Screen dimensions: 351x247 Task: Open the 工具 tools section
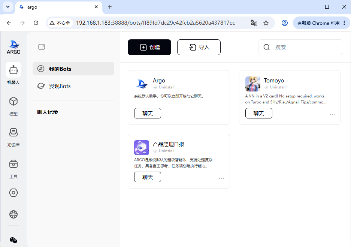13,169
